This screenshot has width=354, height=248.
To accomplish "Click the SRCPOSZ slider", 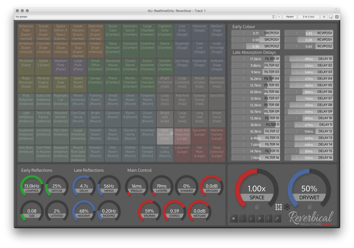I will (256, 46).
